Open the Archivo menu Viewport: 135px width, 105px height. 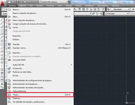pos(12,6)
